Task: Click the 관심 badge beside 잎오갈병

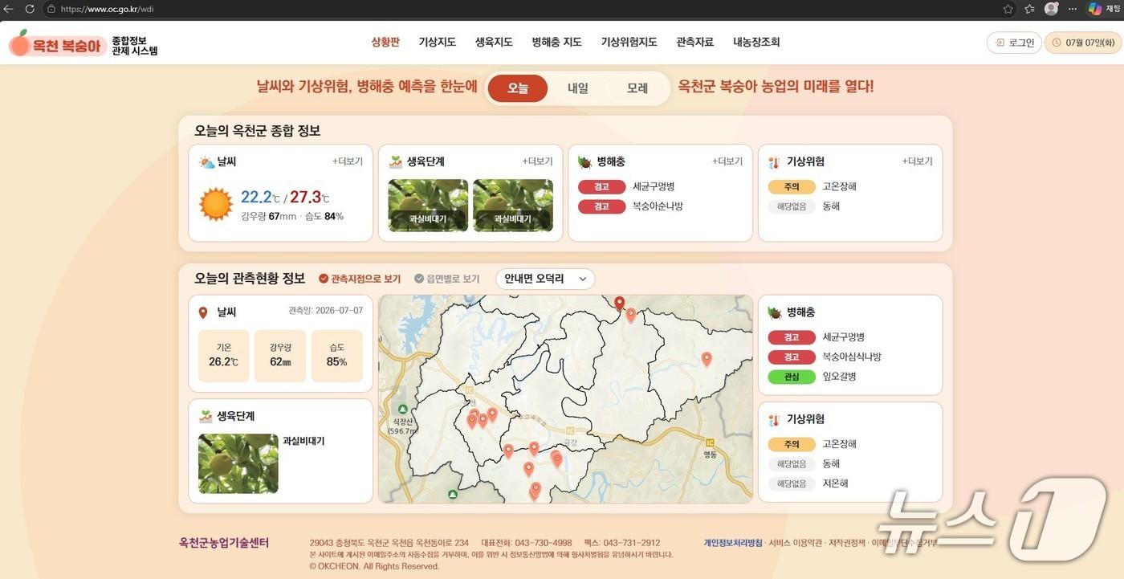Action: point(792,377)
